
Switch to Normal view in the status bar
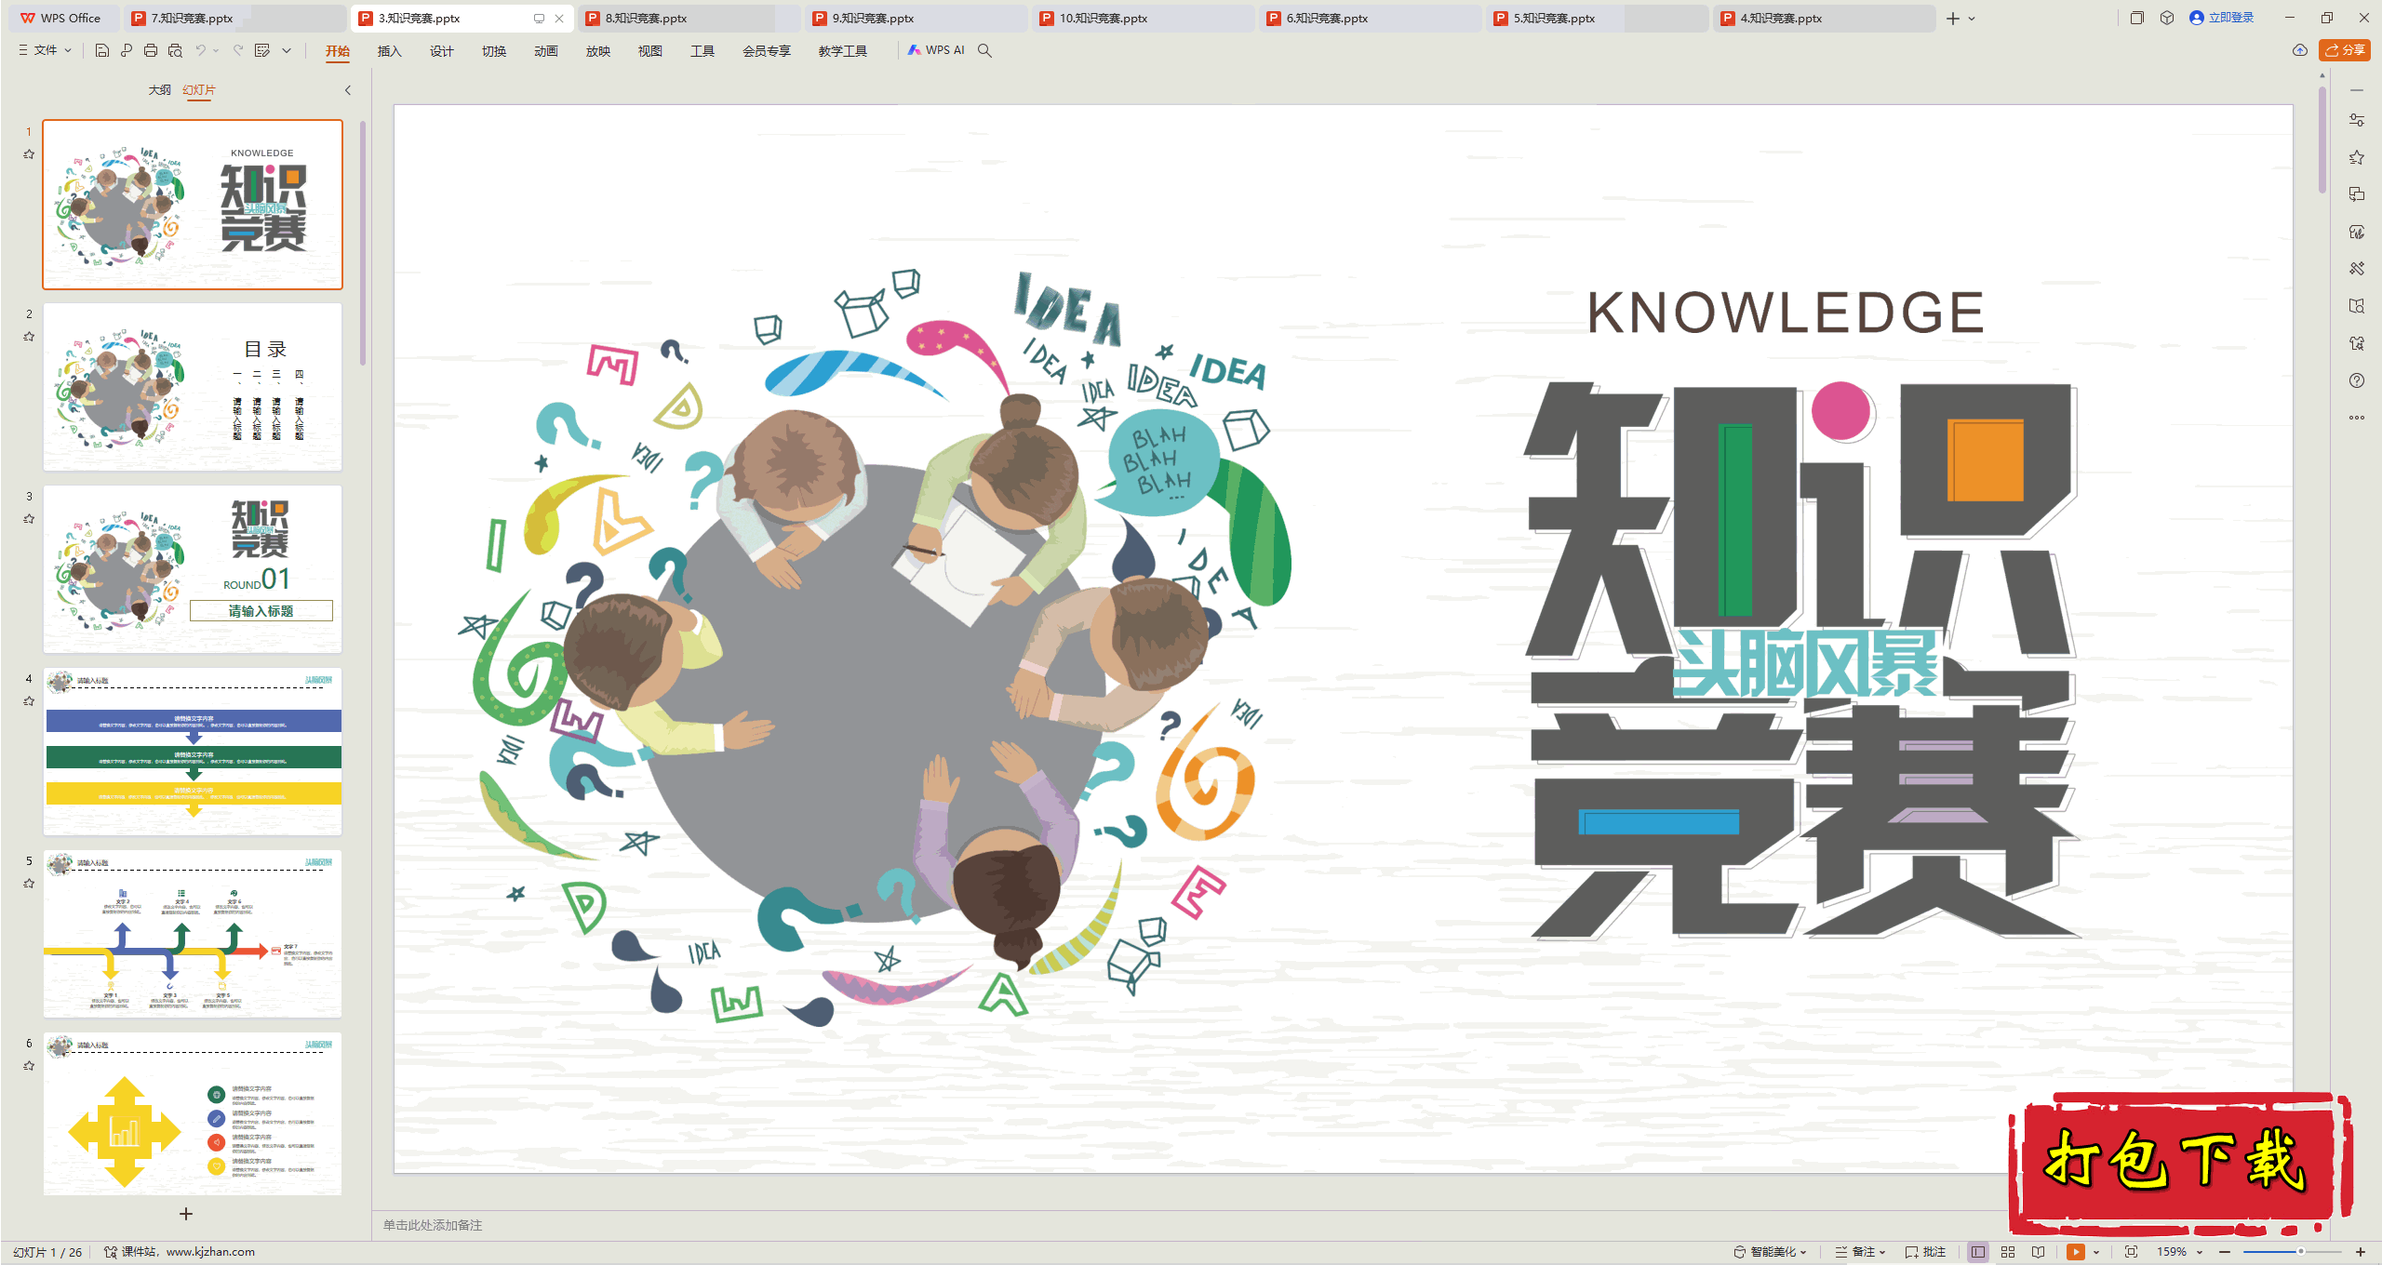pos(1978,1252)
